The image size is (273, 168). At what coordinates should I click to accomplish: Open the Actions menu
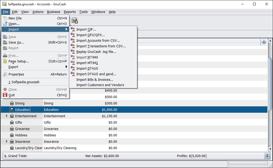[38, 12]
